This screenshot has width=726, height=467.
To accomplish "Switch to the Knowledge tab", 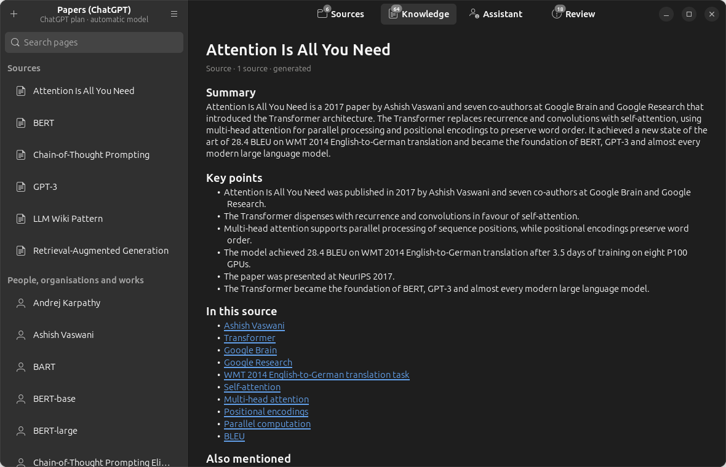I will coord(418,14).
